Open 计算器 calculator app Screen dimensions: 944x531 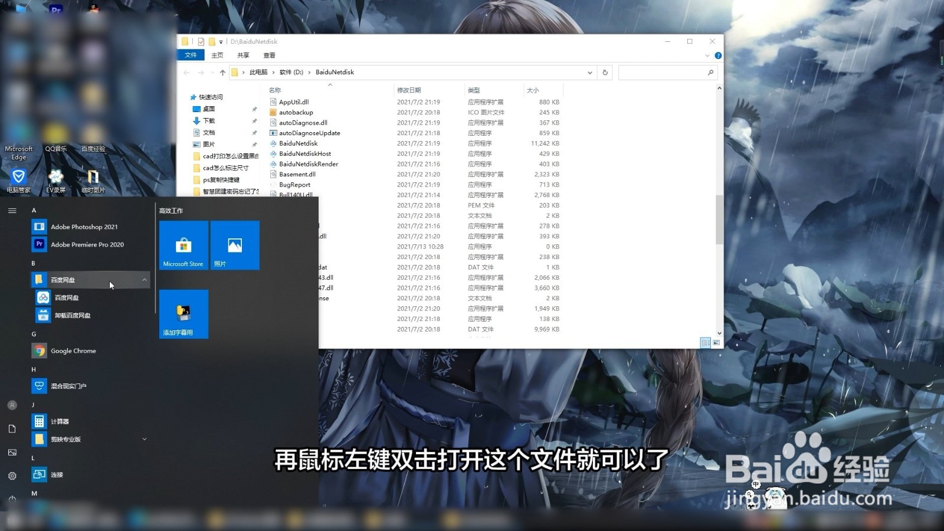point(90,421)
